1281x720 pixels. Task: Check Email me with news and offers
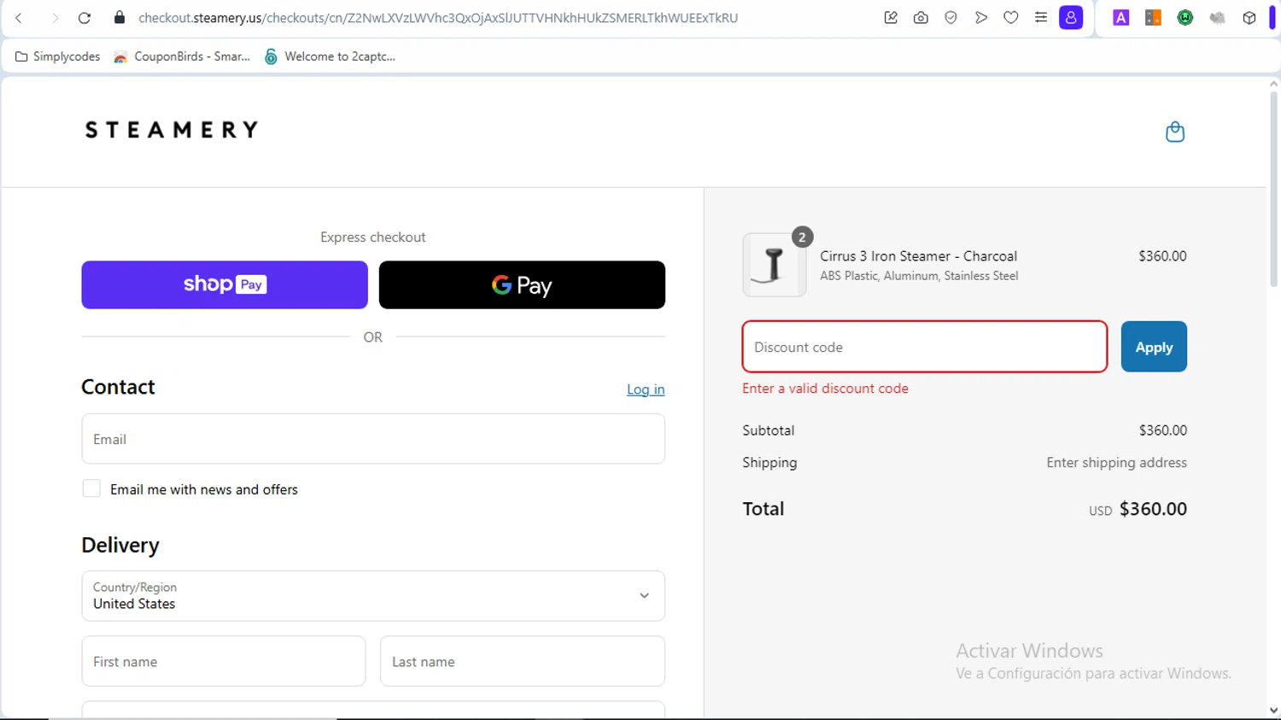coord(91,489)
